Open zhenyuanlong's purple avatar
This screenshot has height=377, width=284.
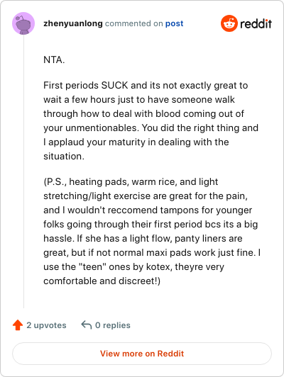[x=23, y=23]
